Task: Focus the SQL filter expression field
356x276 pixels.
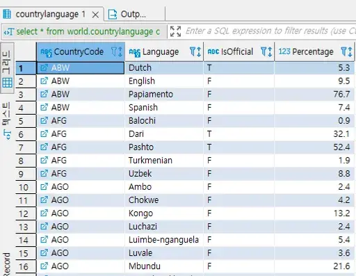Action: coord(270,31)
